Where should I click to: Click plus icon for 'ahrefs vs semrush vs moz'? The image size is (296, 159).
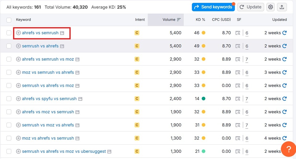tap(18, 59)
